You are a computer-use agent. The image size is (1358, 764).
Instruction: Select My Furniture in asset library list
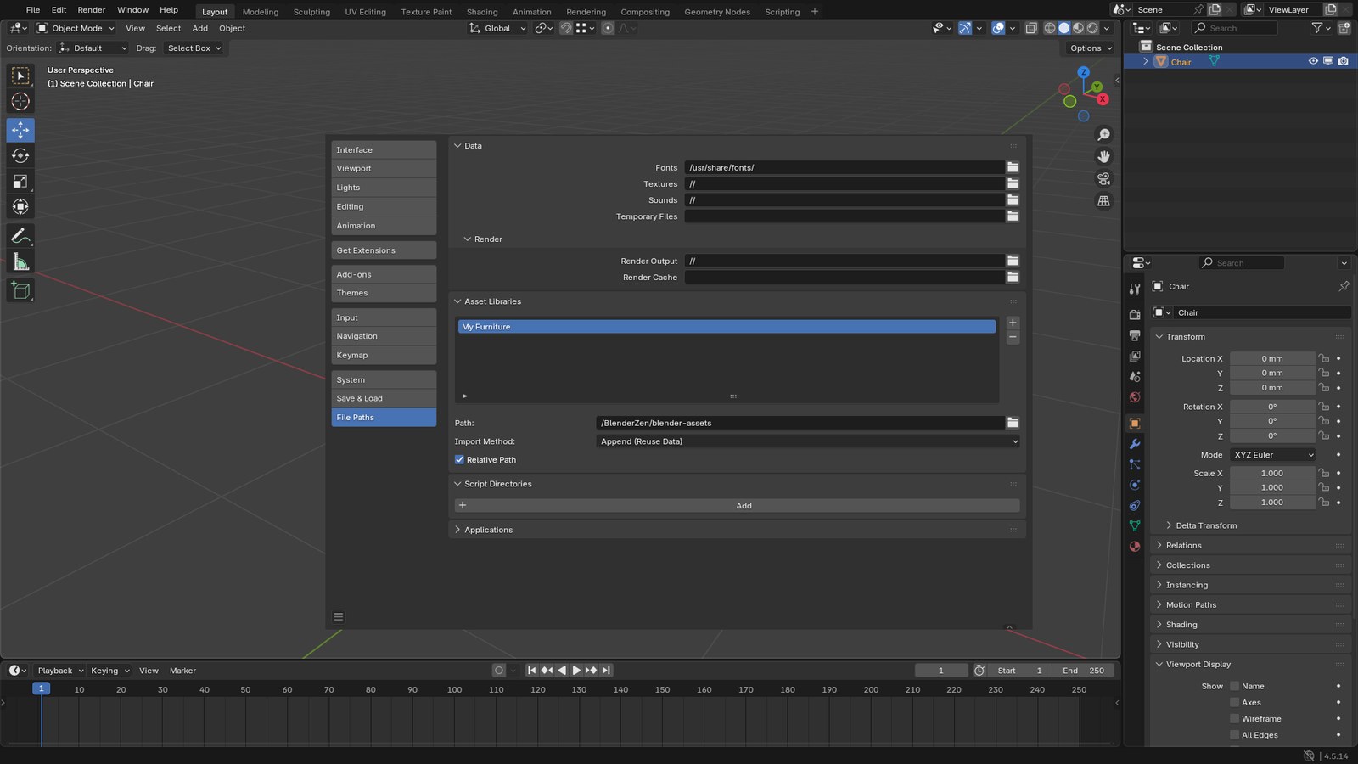coord(727,327)
